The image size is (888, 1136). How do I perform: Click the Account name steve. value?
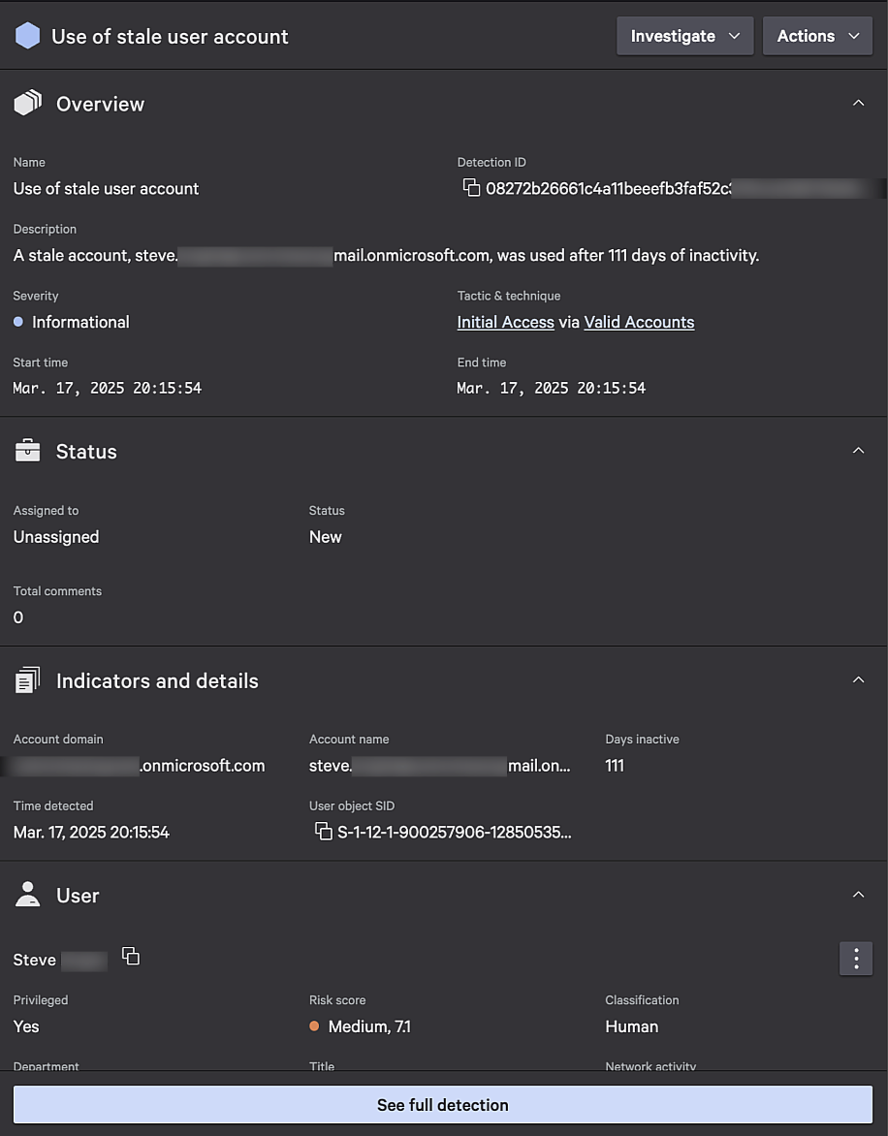point(440,766)
